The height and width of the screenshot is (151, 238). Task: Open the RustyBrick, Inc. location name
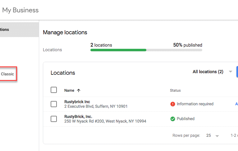click(x=78, y=117)
